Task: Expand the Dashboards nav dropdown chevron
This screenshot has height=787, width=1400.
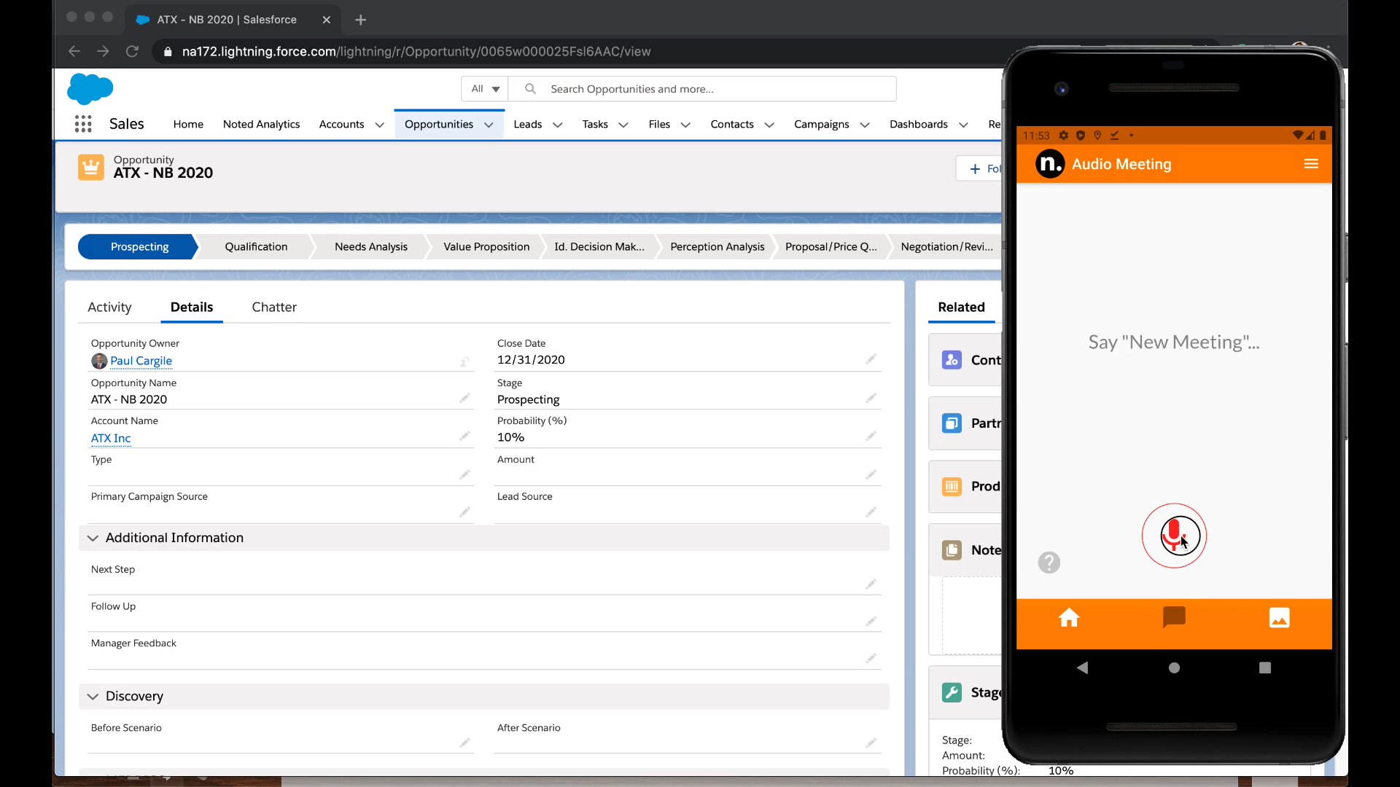Action: 963,125
